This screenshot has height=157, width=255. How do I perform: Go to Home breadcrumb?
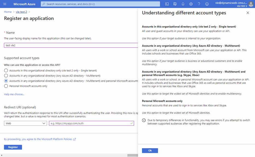8,12
